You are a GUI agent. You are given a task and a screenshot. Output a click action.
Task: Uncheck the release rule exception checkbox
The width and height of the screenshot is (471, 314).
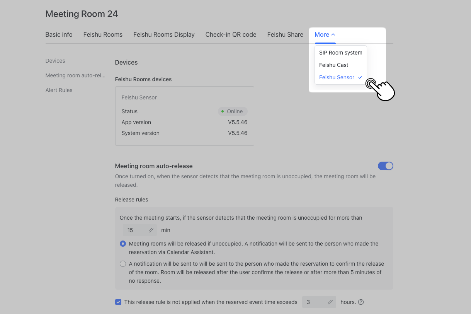pos(118,302)
